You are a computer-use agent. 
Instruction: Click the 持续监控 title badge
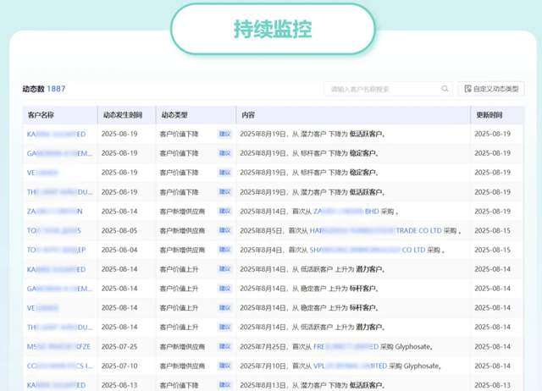[x=273, y=29]
